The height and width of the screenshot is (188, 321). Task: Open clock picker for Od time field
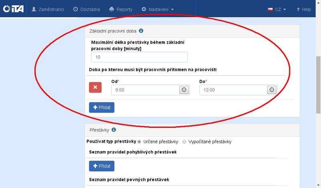(x=184, y=90)
